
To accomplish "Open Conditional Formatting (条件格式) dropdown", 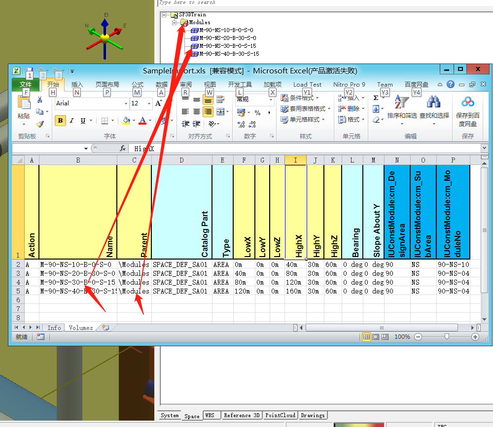I will [300, 98].
